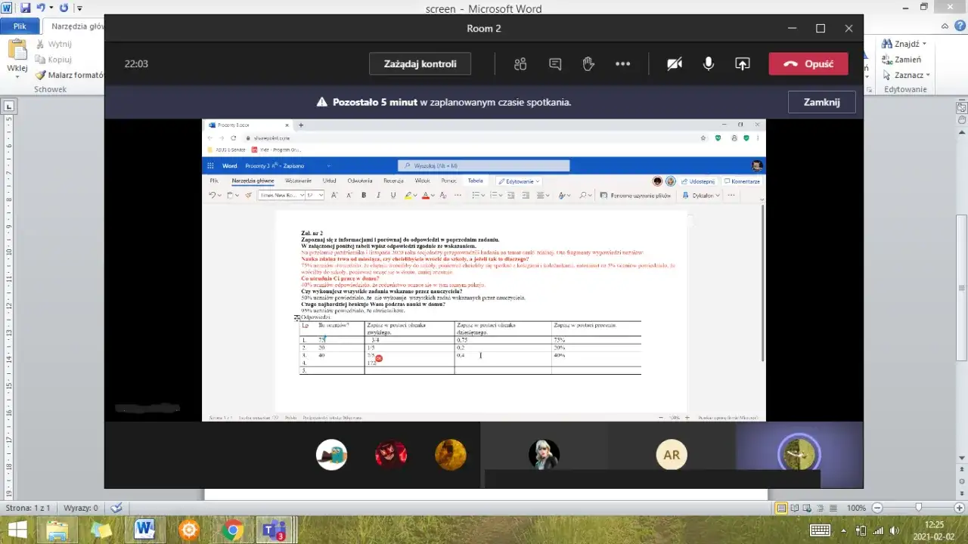This screenshot has width=968, height=544.
Task: Open the meeting chat conversation
Action: 555,64
